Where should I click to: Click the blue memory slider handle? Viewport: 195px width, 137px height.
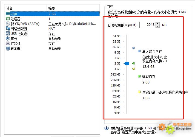click(x=127, y=63)
